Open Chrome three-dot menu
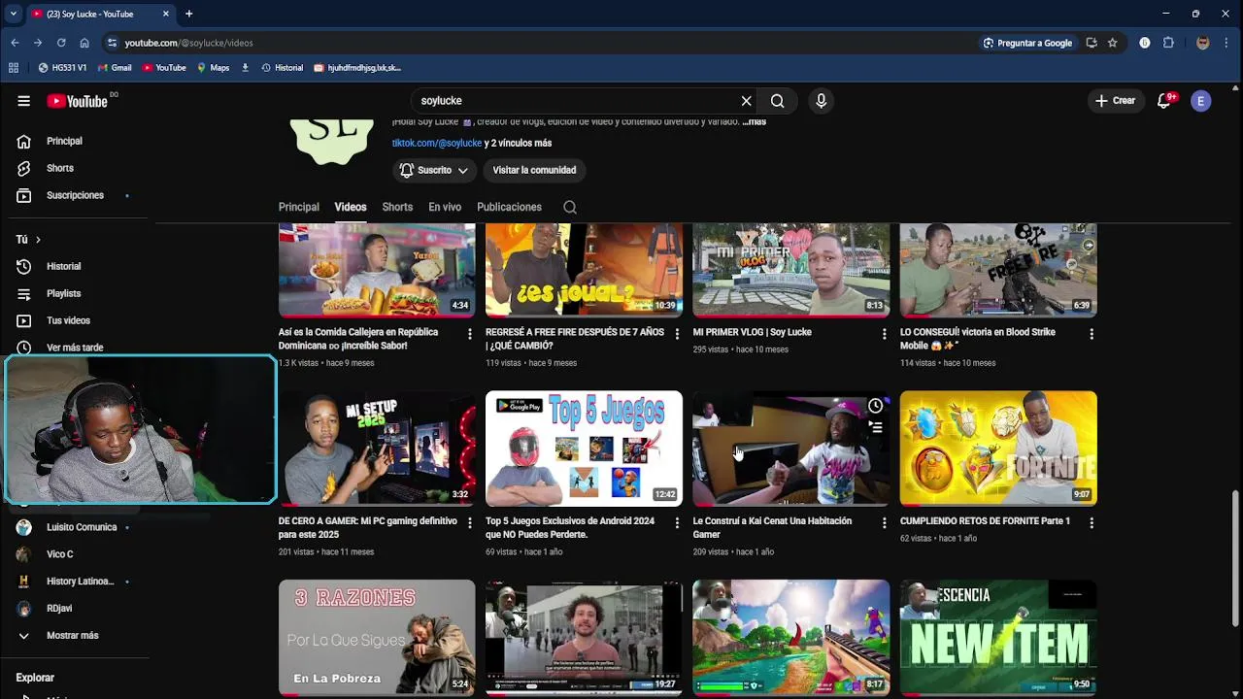Screen dimensions: 1243x699 [1227, 43]
